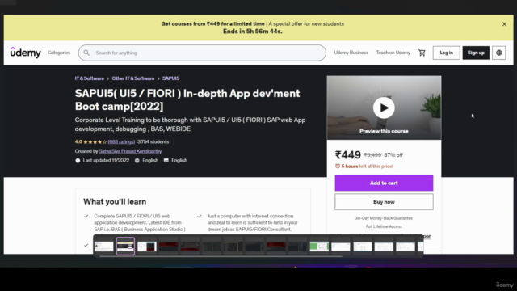The image size is (517, 291).
Task: Click the rating stars
Action: pyautogui.click(x=95, y=142)
